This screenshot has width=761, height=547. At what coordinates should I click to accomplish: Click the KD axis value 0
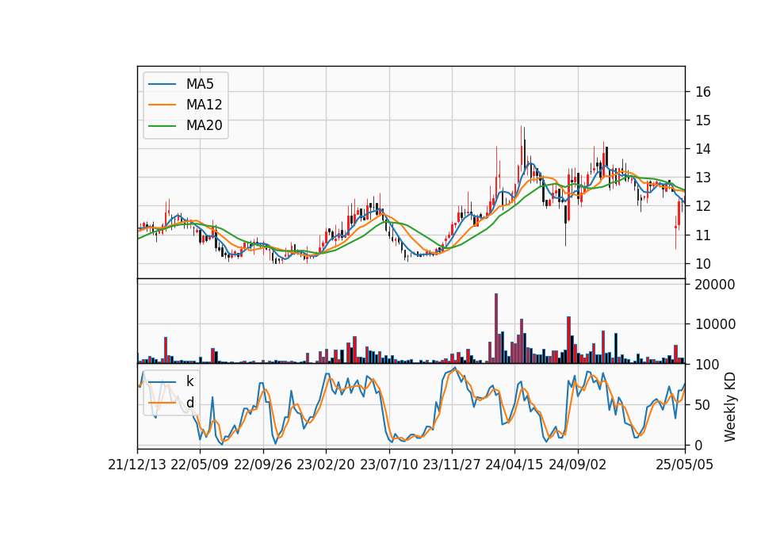699,445
